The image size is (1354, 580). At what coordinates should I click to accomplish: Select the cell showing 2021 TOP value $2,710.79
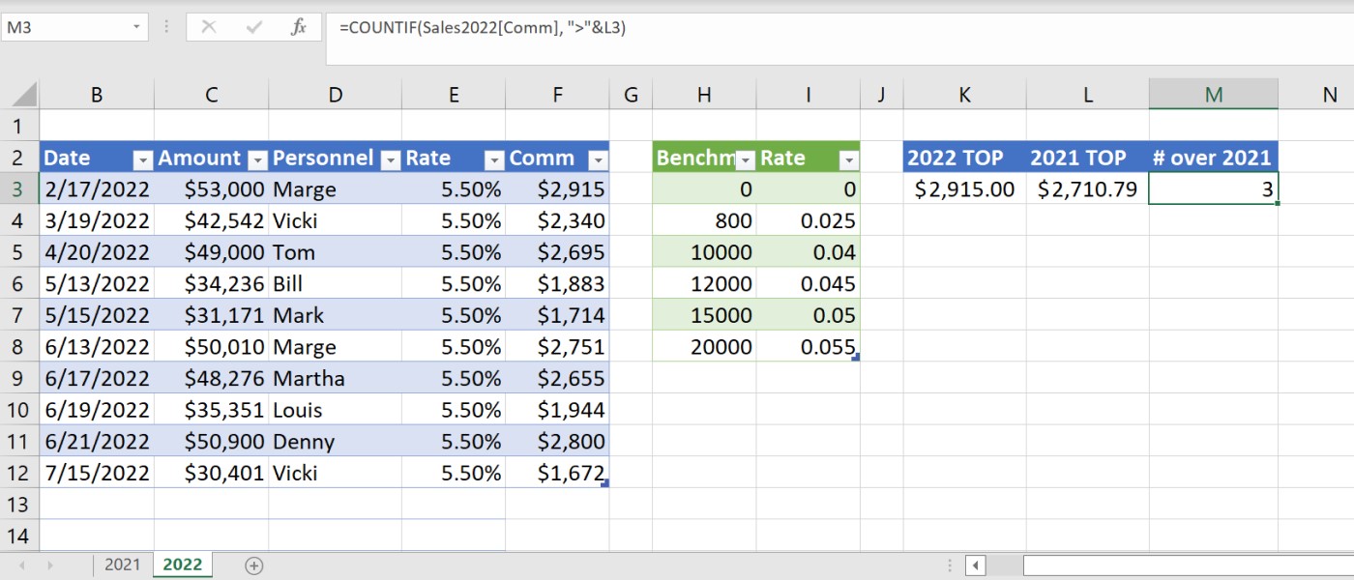[1087, 188]
